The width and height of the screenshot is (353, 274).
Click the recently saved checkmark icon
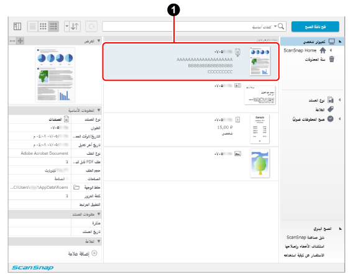pyautogui.click(x=330, y=119)
